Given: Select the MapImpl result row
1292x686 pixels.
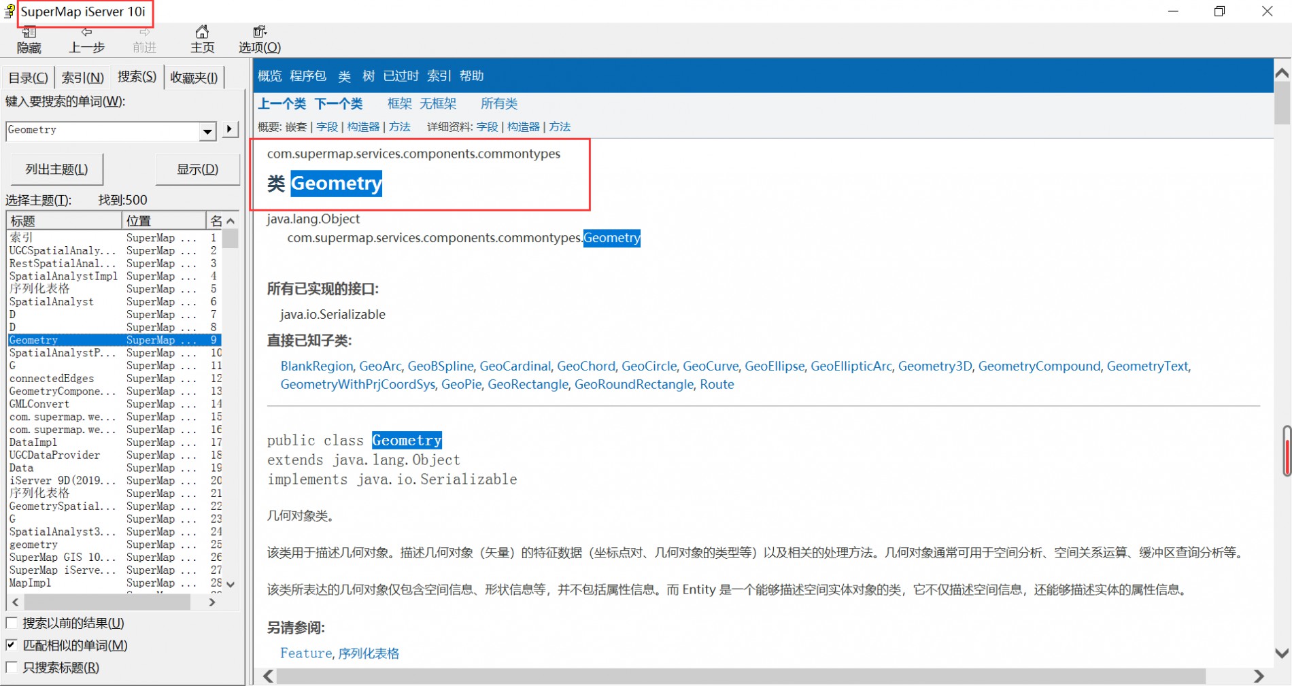Looking at the screenshot, I should 114,583.
